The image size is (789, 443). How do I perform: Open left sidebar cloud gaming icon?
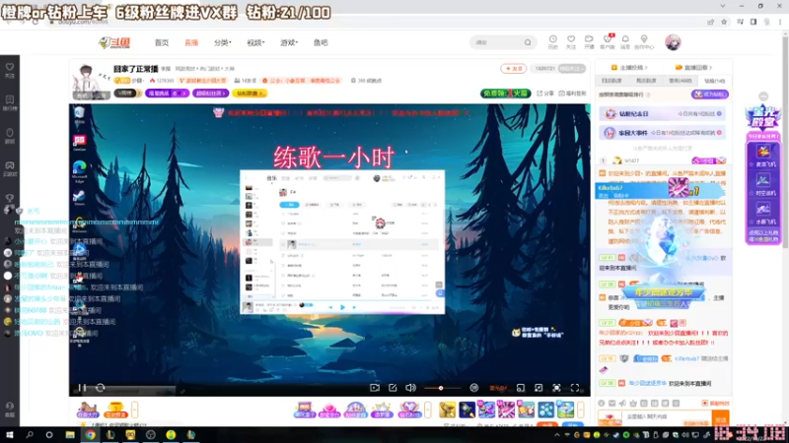coord(10,168)
